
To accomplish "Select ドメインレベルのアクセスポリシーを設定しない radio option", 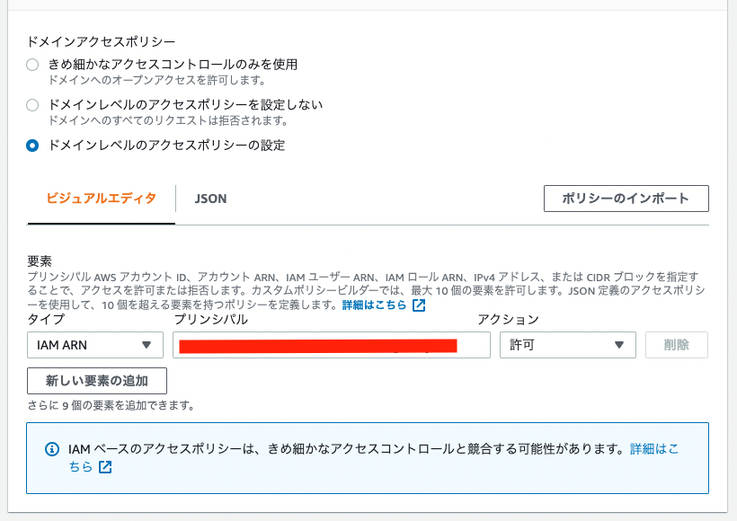I will tap(32, 105).
